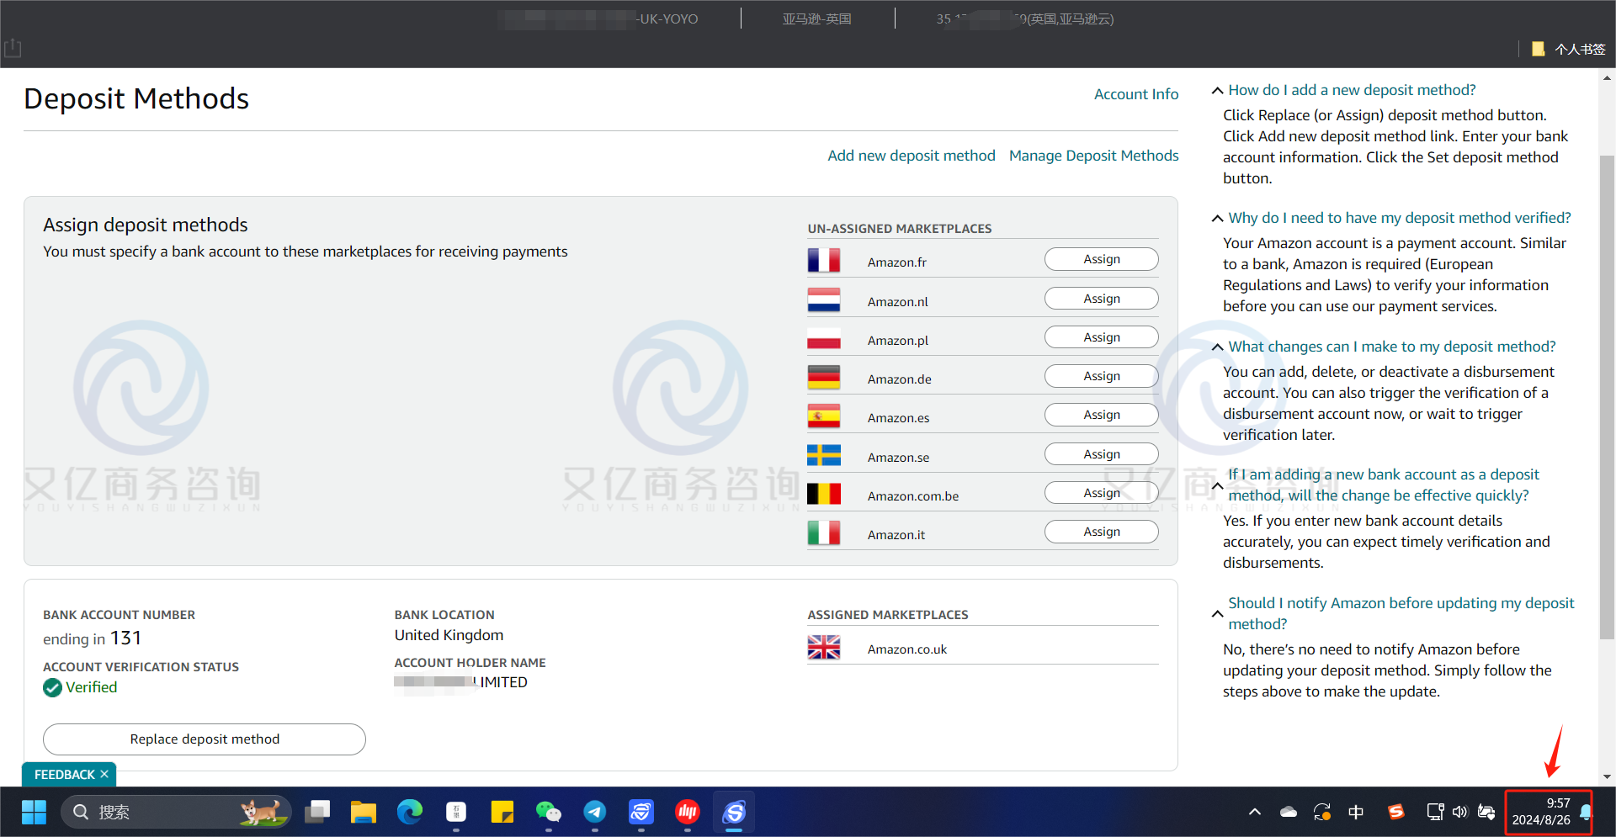Image resolution: width=1616 pixels, height=837 pixels.
Task: Click the Sogou input tray icon
Action: 1396,812
